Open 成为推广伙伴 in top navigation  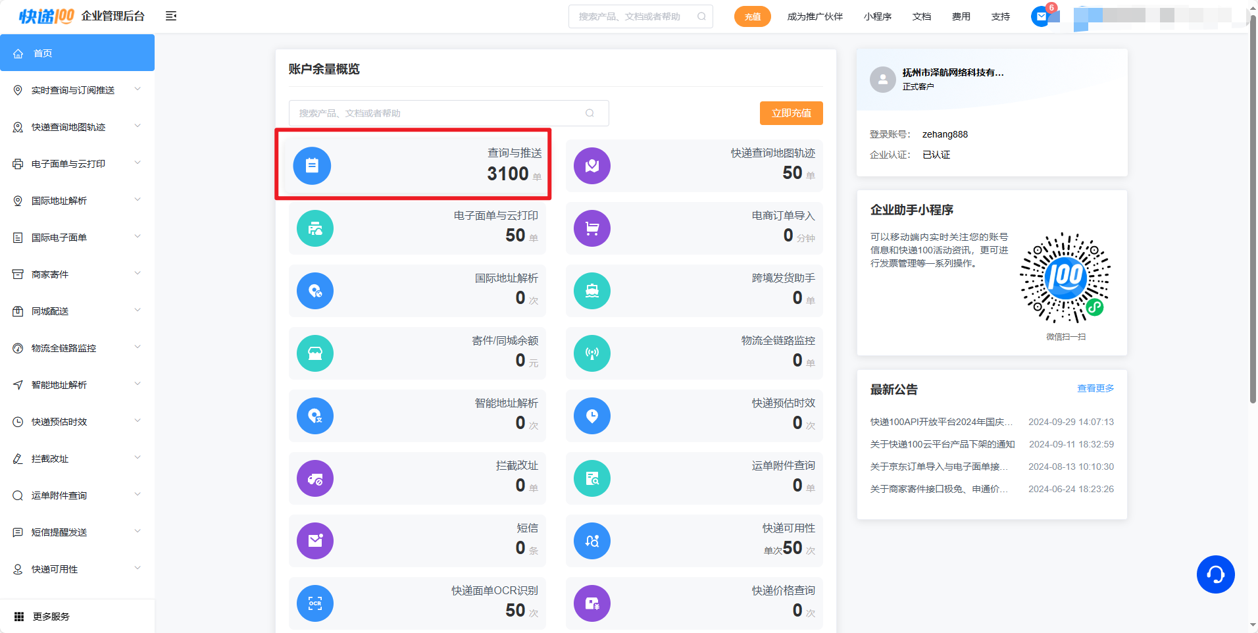pyautogui.click(x=815, y=16)
